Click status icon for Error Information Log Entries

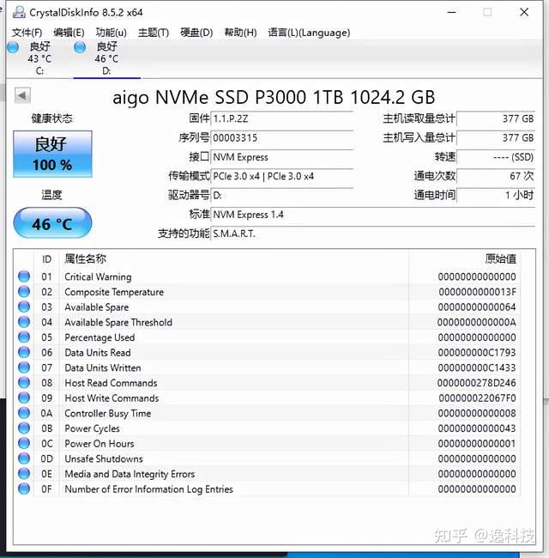pyautogui.click(x=24, y=489)
